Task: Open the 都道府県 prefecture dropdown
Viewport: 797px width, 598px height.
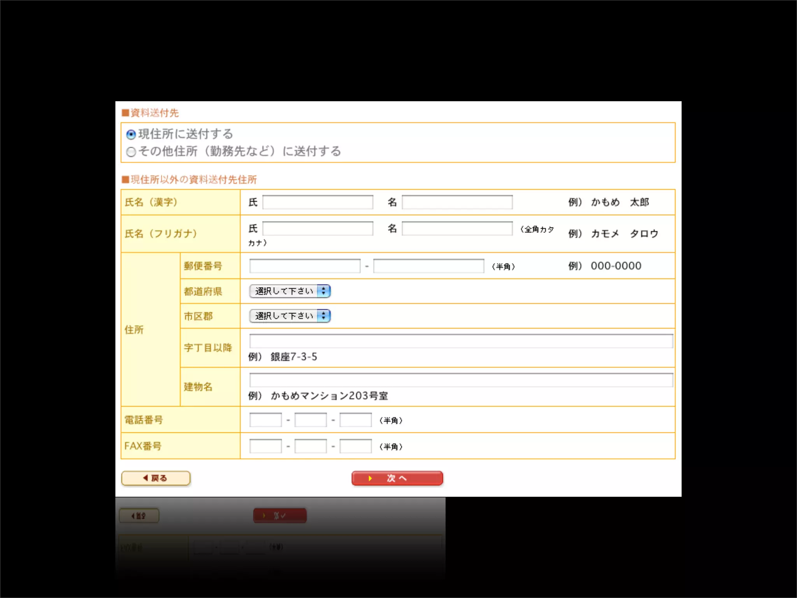Action: point(290,291)
